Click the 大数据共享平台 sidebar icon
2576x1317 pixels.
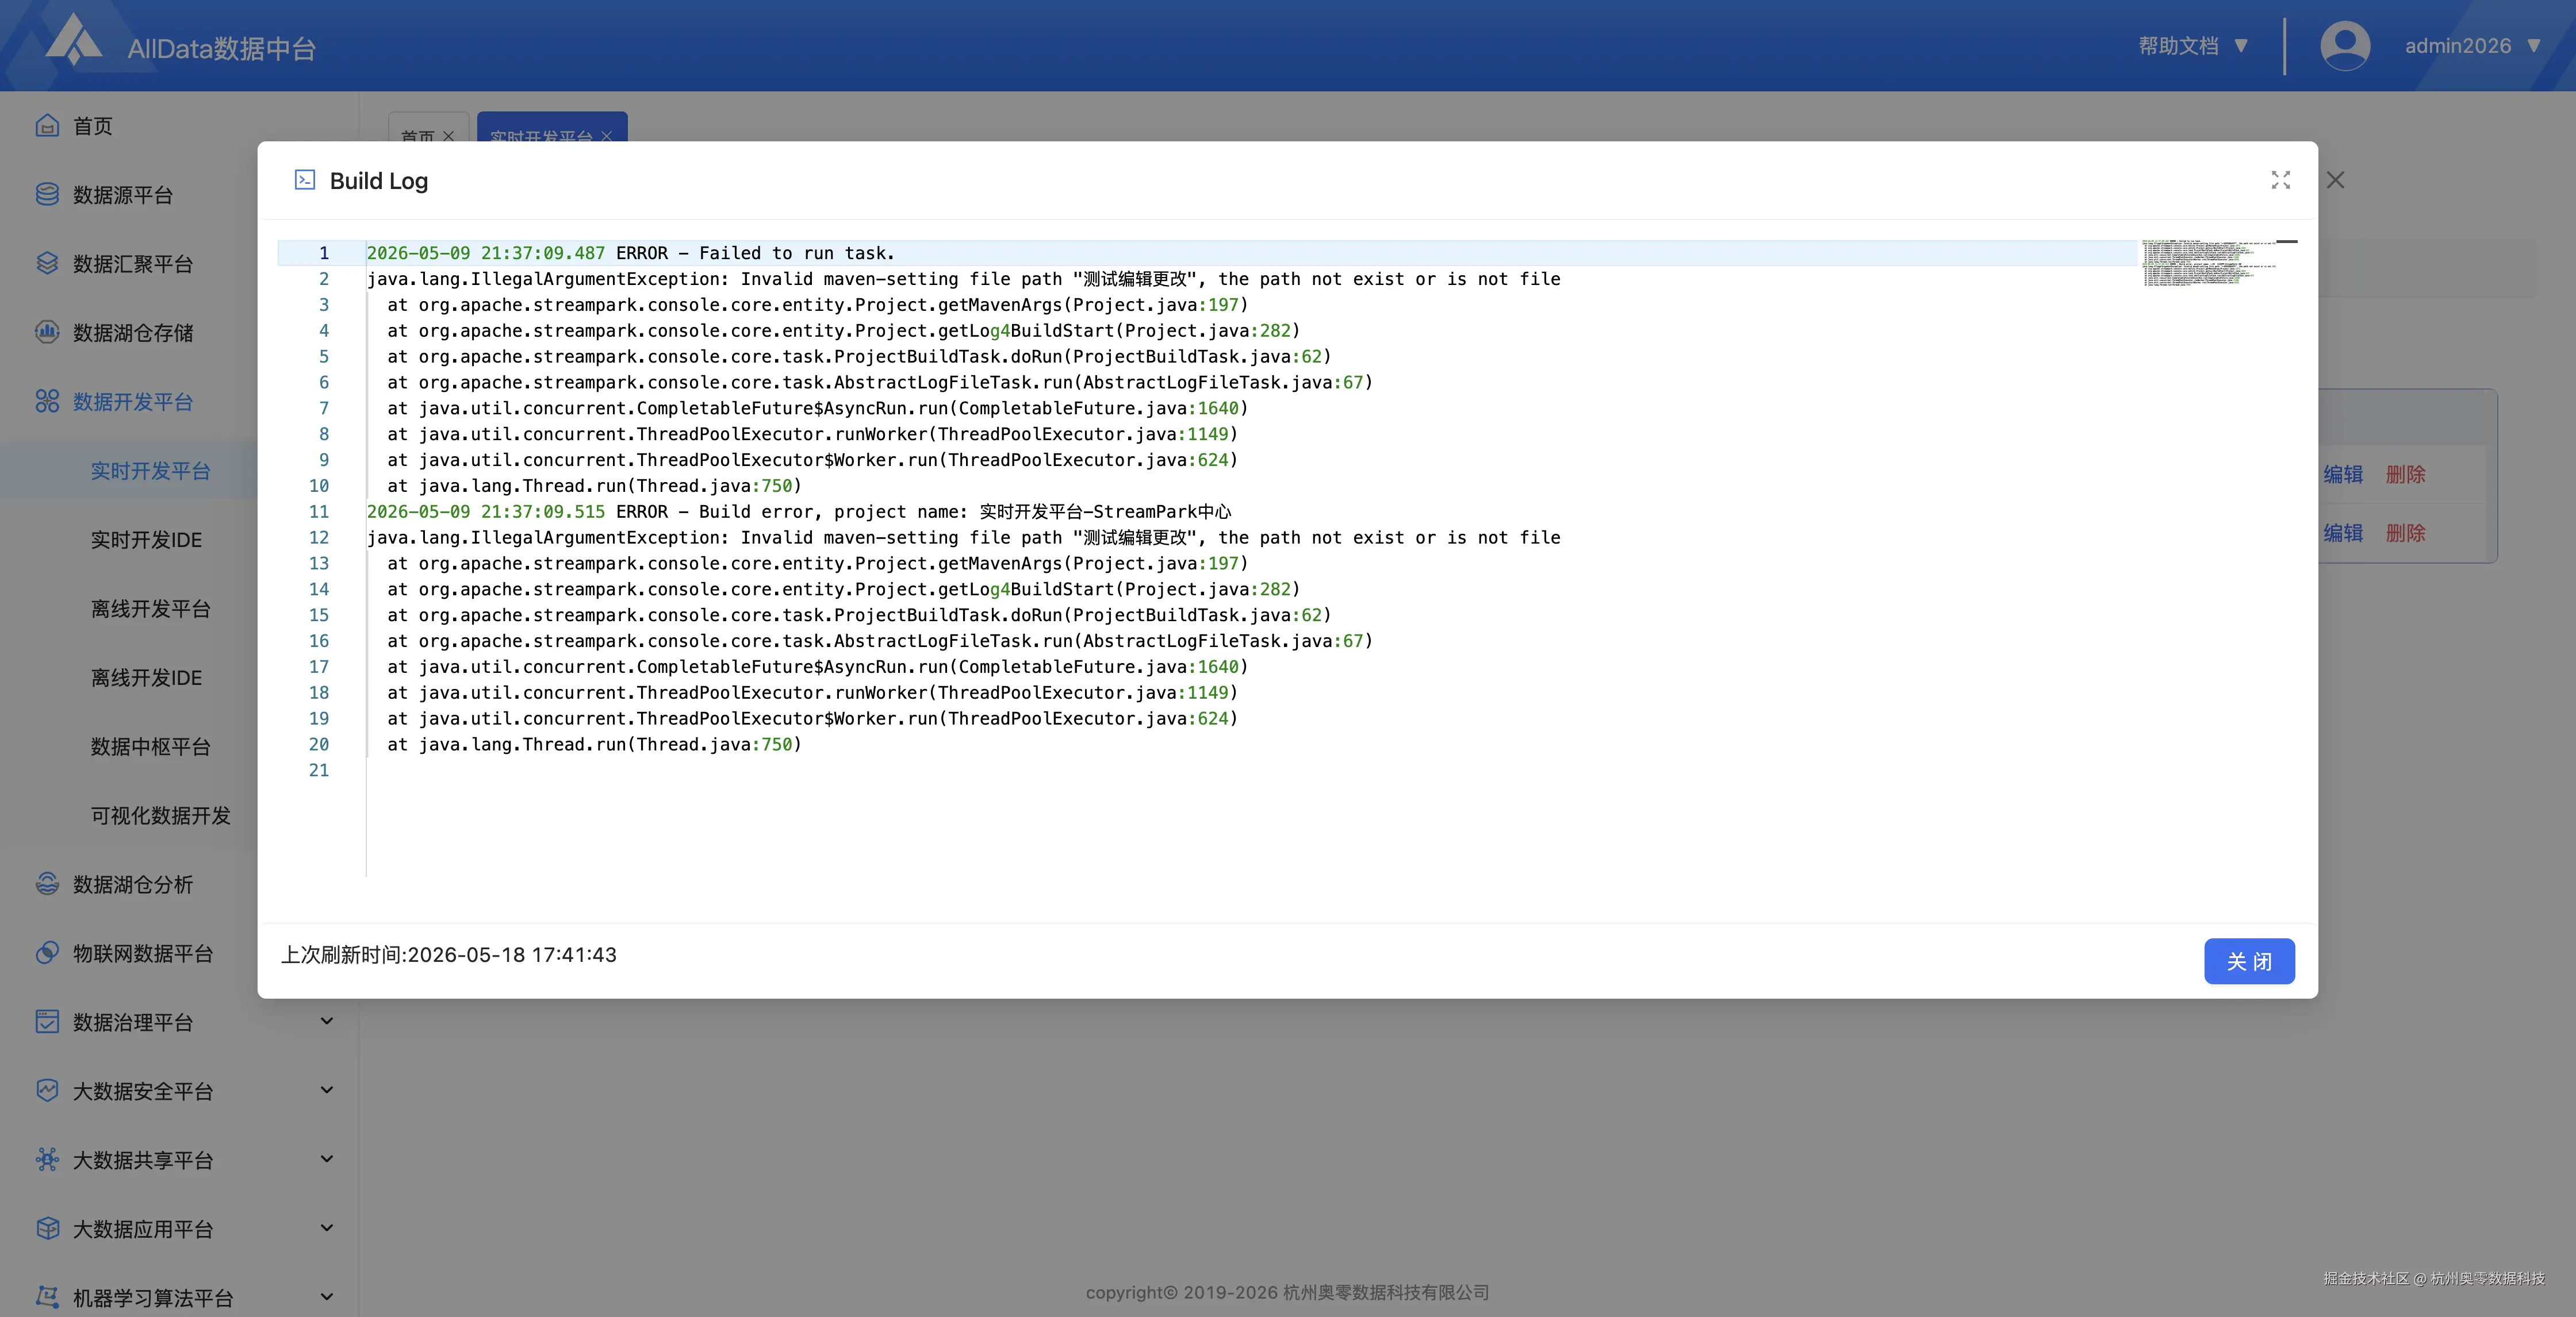point(47,1159)
